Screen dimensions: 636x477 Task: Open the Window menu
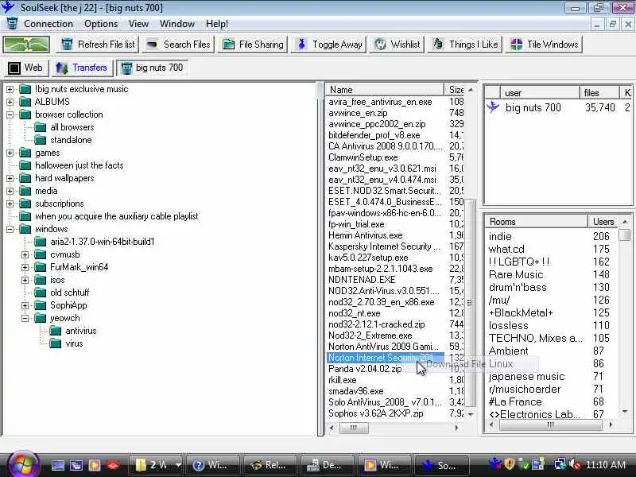click(x=177, y=24)
